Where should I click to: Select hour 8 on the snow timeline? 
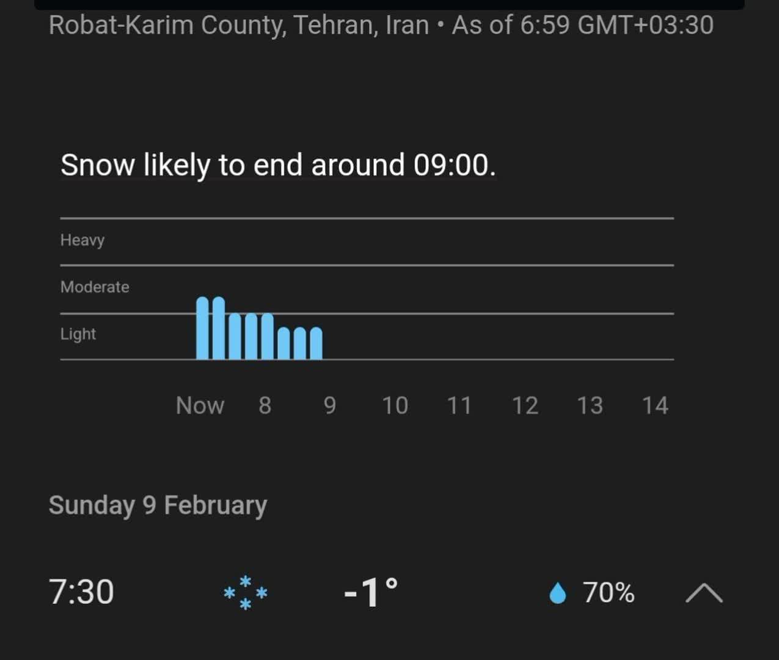[265, 406]
